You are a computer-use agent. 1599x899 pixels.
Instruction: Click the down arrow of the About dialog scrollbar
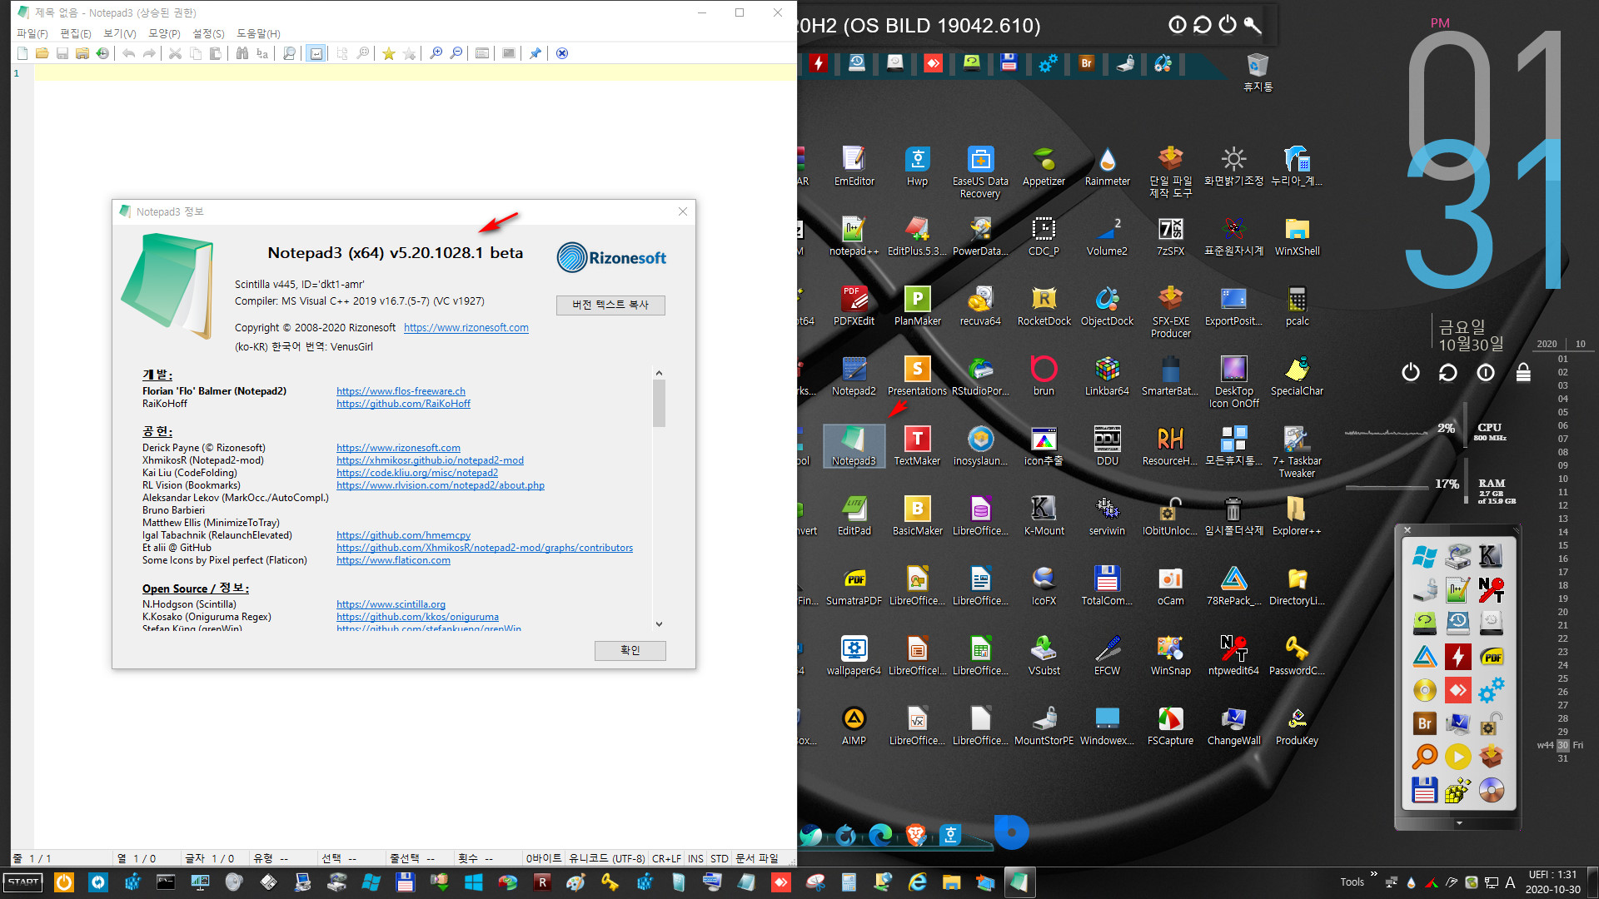pyautogui.click(x=659, y=623)
